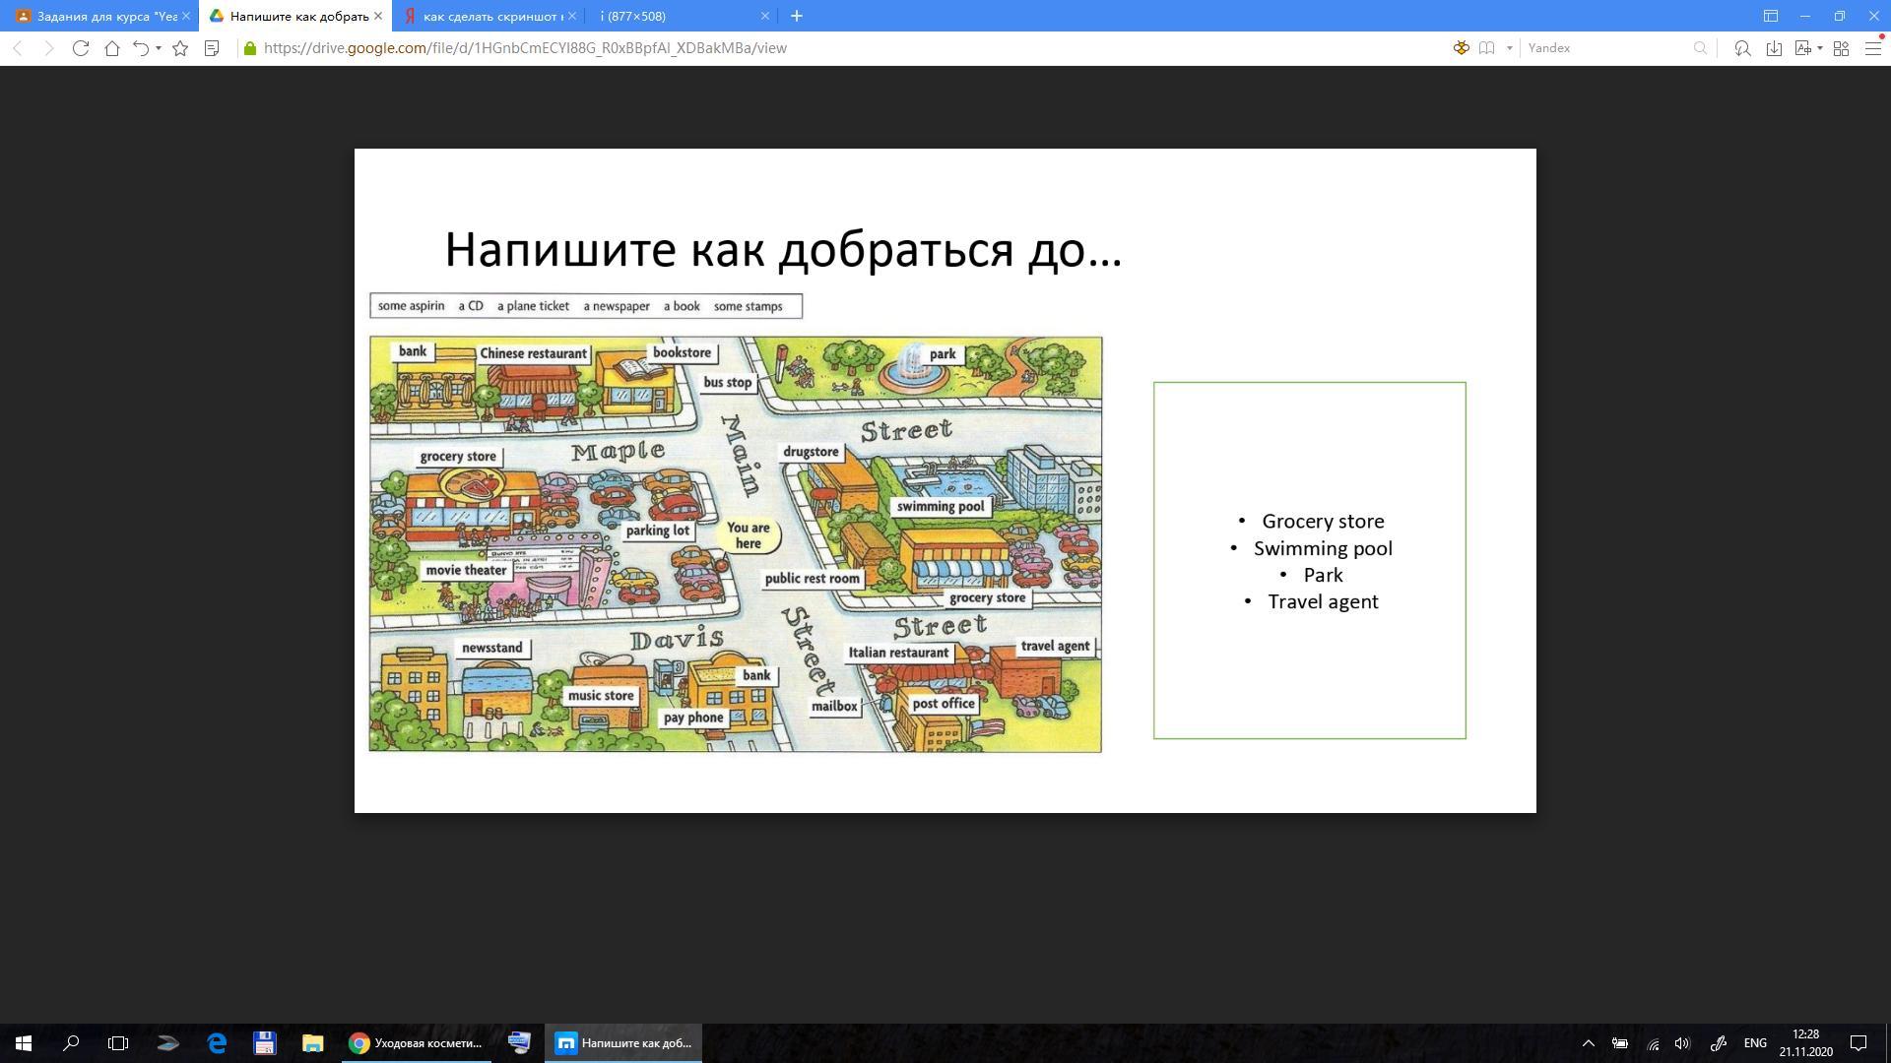Screen dimensions: 1891x1063
Task: Reload the current page
Action: 81,48
